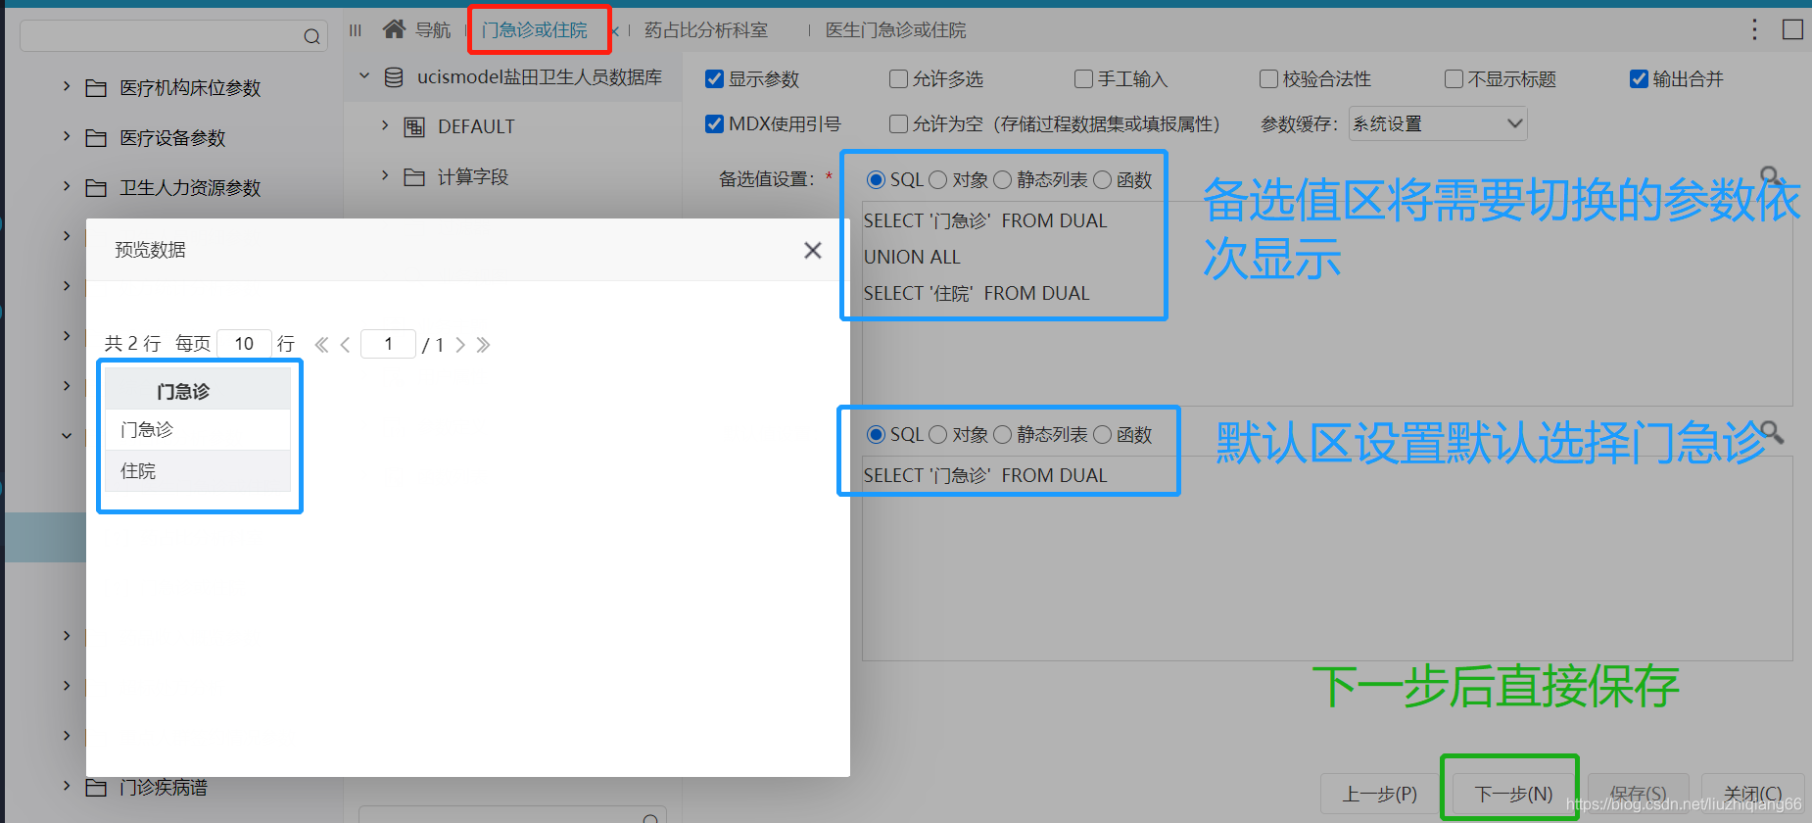Go to previous page in preview pager

(345, 345)
